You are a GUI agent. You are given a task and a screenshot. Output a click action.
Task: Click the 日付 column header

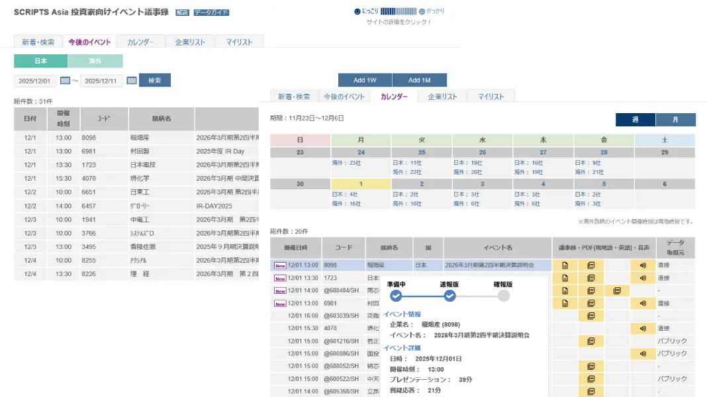coord(30,118)
